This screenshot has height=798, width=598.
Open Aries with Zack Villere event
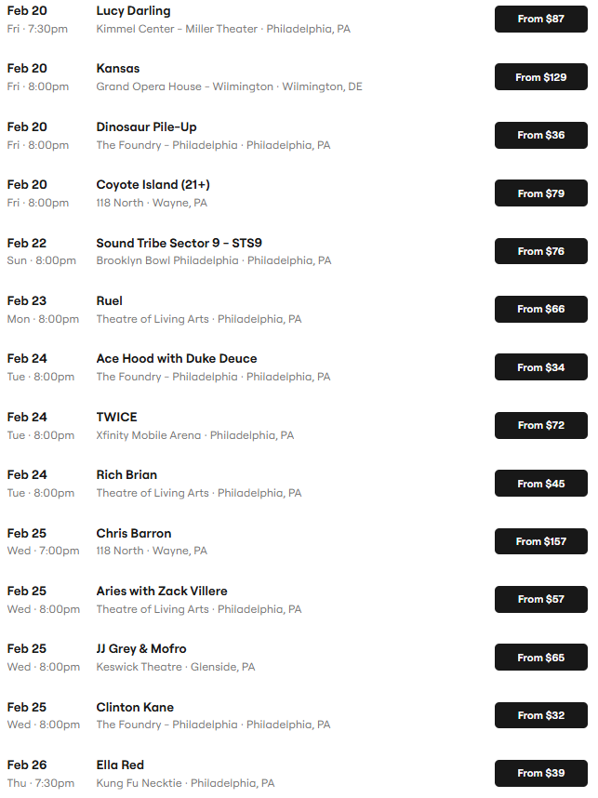tap(162, 591)
